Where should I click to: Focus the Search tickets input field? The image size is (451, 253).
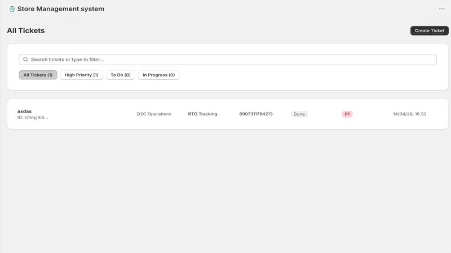tap(228, 60)
